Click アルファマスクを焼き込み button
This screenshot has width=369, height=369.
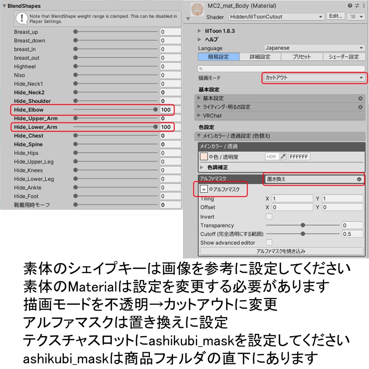pos(281,251)
